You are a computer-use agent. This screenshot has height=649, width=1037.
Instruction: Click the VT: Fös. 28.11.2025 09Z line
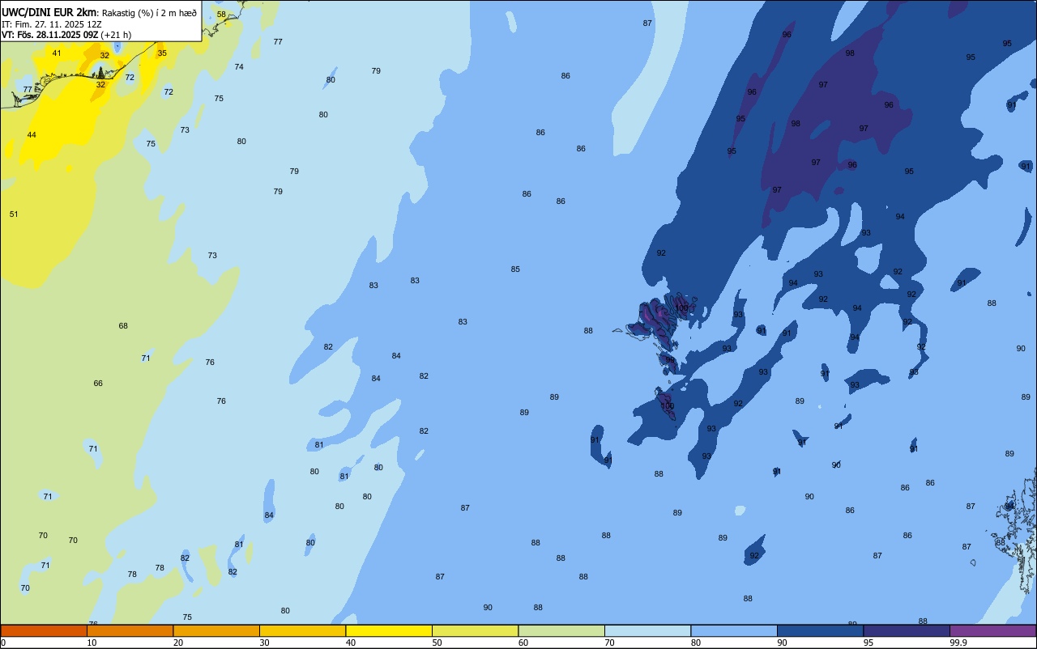point(66,35)
